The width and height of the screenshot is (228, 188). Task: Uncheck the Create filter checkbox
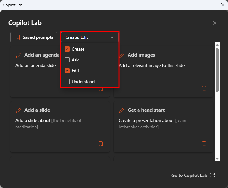[67, 49]
